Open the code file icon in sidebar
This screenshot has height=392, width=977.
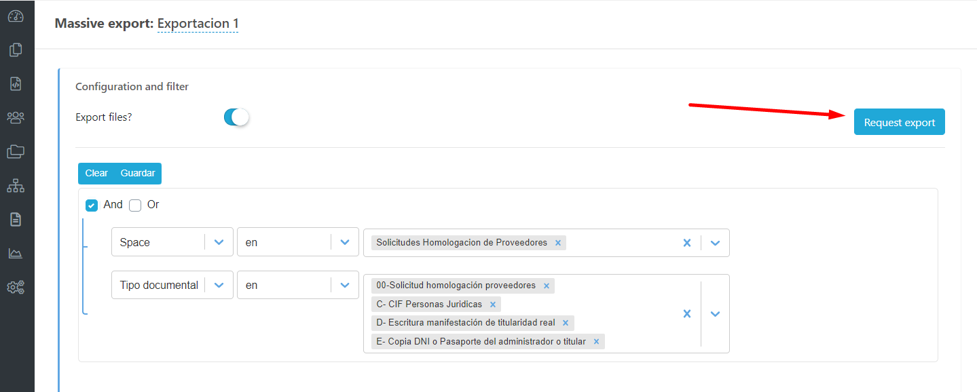tap(16, 83)
